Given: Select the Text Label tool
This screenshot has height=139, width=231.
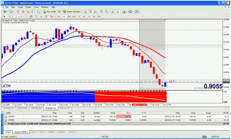Looking at the screenshot, I should pyautogui.click(x=46, y=17).
